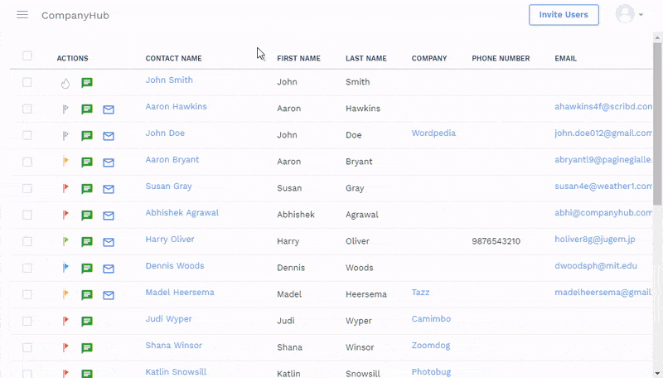Sort by the Contact Name column header
Viewport: 663px width, 378px height.
173,59
